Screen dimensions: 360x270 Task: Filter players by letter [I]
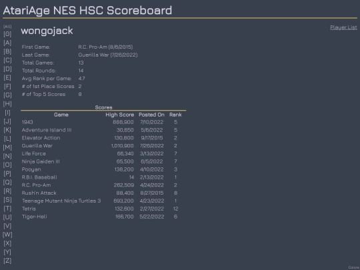pyautogui.click(x=7, y=113)
